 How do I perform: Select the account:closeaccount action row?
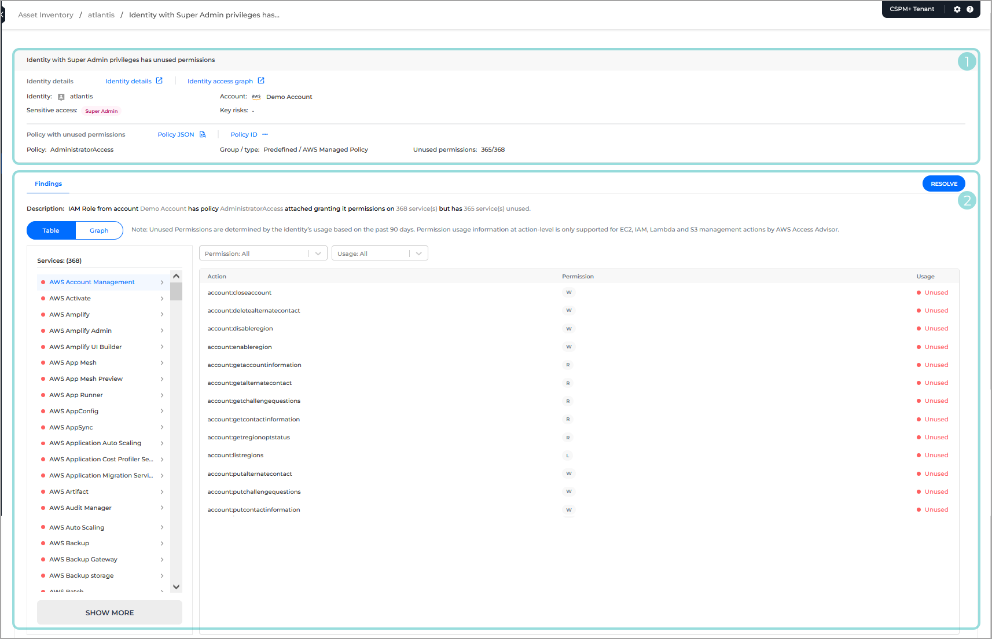tap(239, 292)
